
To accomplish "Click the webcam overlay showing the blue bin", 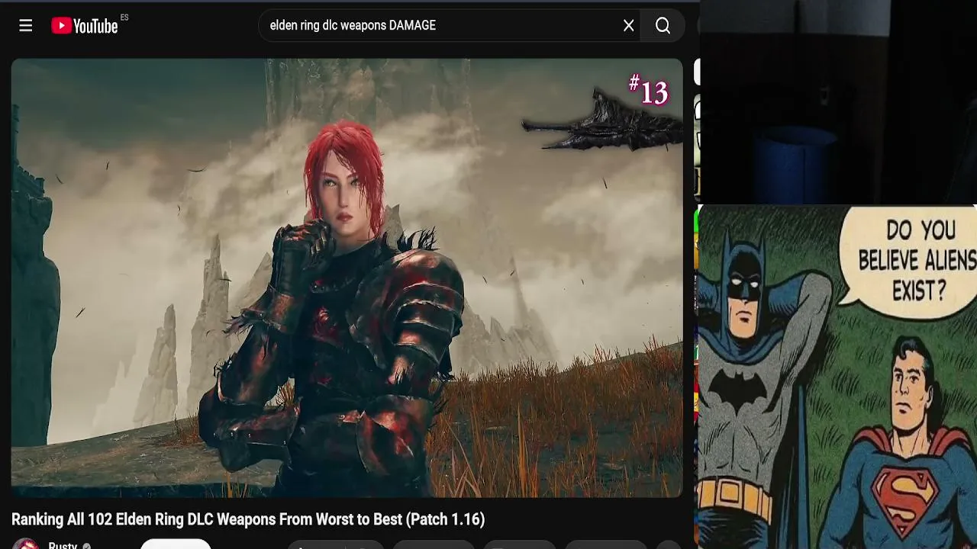I will tap(838, 102).
